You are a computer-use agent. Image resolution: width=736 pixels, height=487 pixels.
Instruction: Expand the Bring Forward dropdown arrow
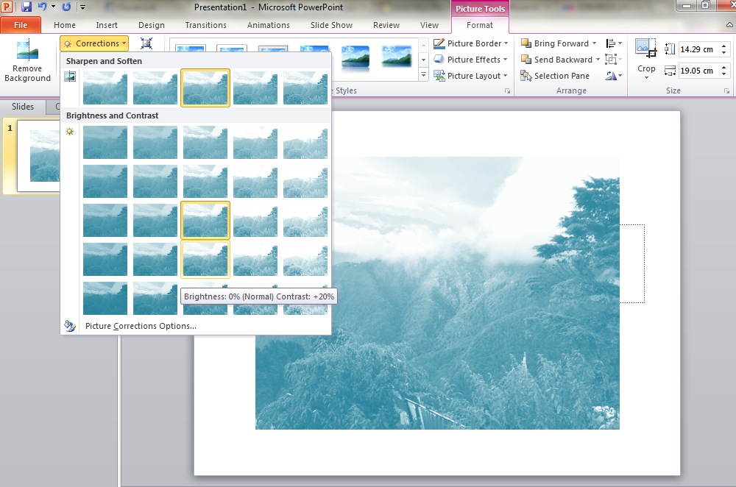tap(595, 43)
